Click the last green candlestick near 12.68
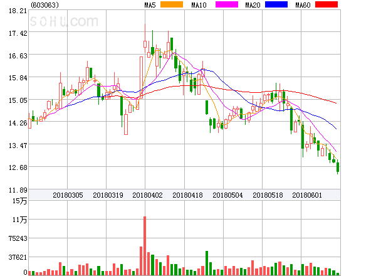 coord(338,167)
